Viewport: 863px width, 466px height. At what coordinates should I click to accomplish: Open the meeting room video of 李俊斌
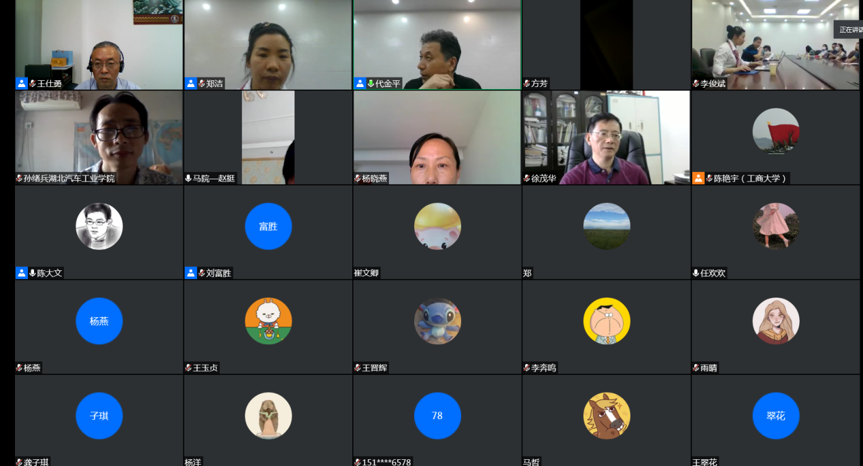click(775, 44)
